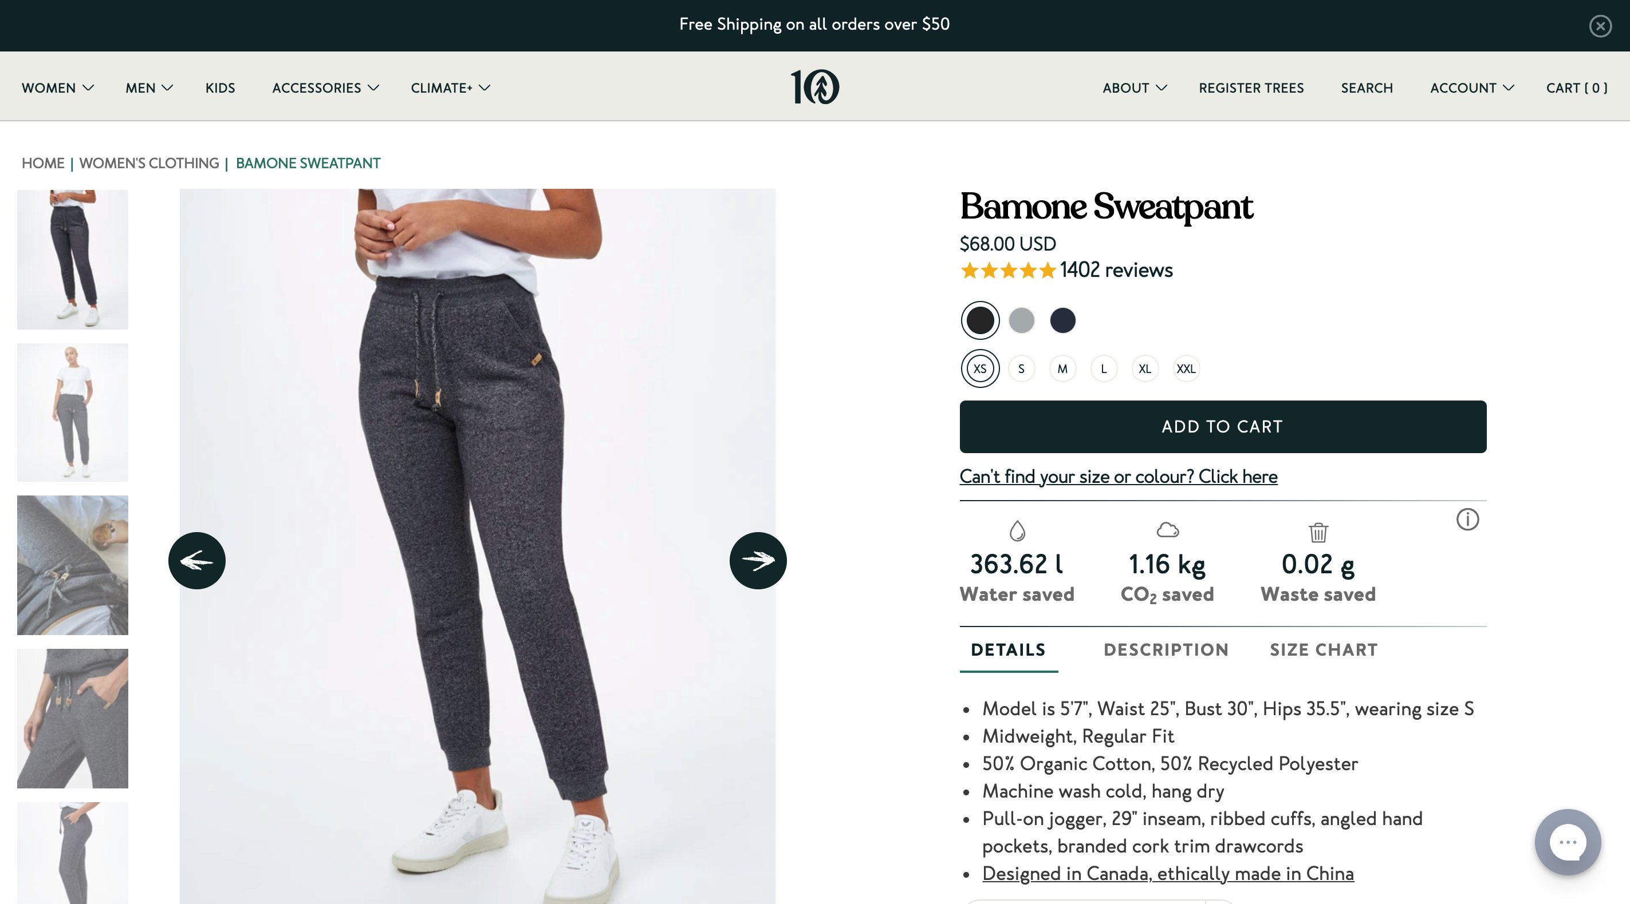Select size XL
This screenshot has width=1630, height=904.
(1145, 368)
